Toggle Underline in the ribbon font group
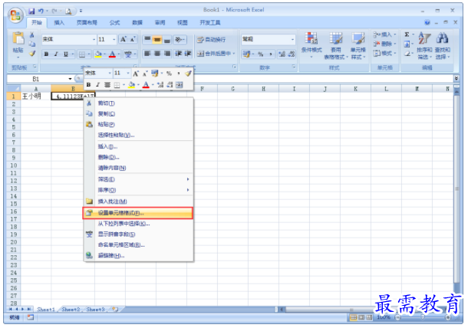Viewport: 468px width, 328px height. tap(66, 54)
